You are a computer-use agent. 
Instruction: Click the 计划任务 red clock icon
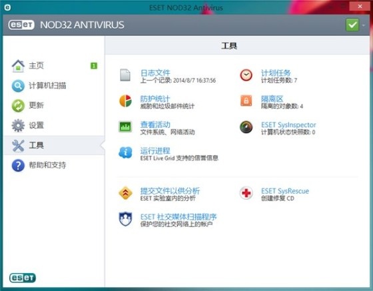(246, 75)
